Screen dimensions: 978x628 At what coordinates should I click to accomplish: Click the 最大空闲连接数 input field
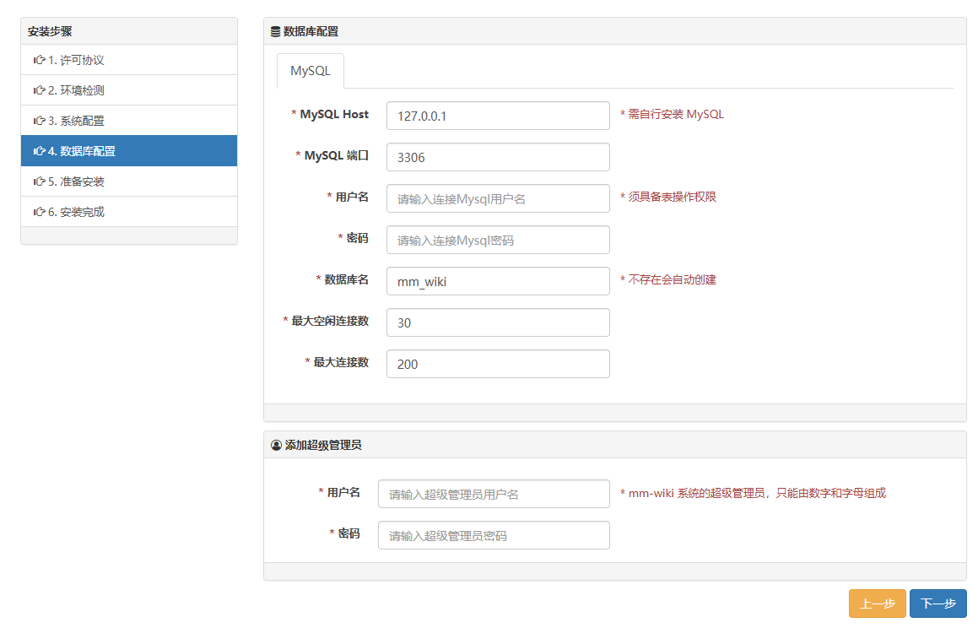498,322
